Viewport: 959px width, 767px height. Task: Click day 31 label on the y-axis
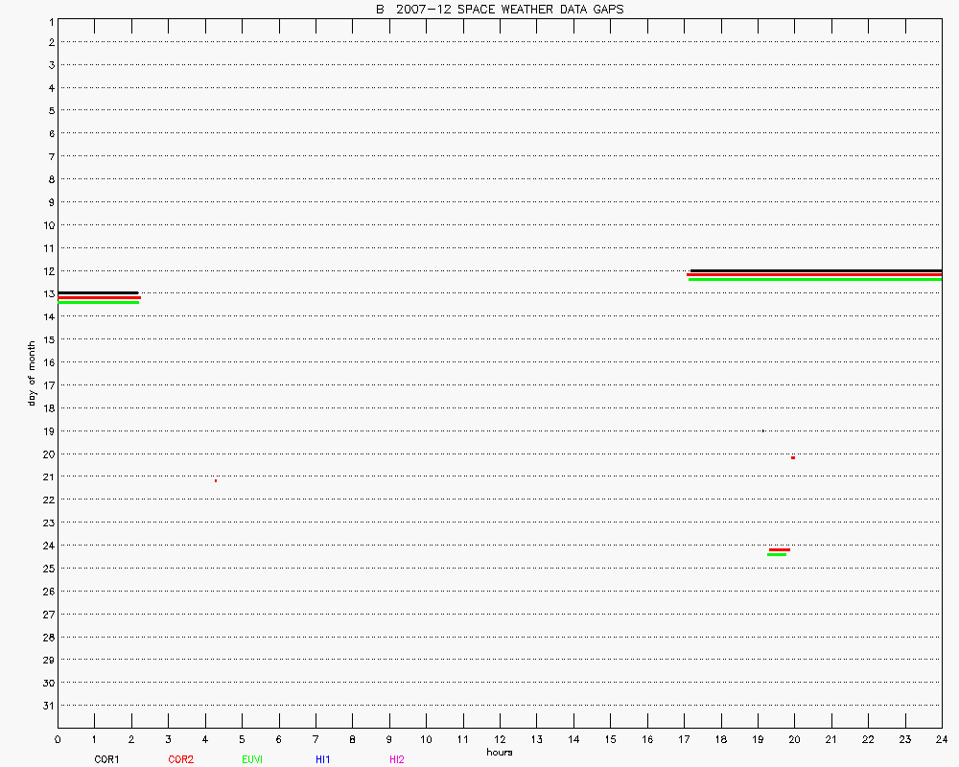pos(49,706)
